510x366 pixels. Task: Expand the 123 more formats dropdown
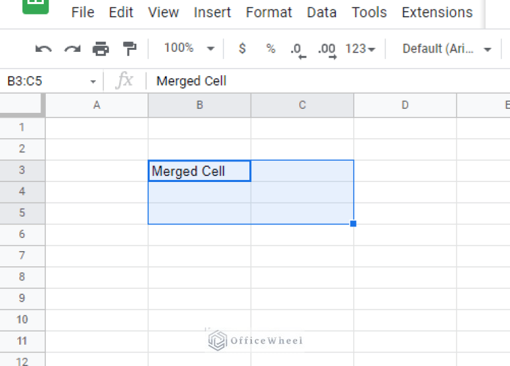(360, 48)
